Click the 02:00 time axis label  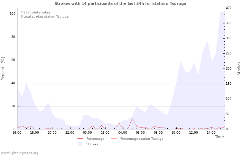(x=105, y=133)
